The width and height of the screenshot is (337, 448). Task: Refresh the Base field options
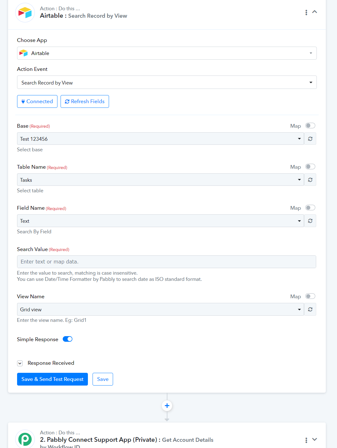[x=310, y=139]
